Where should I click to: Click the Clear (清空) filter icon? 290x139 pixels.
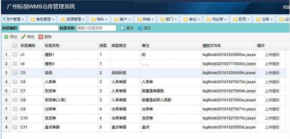pos(140,28)
